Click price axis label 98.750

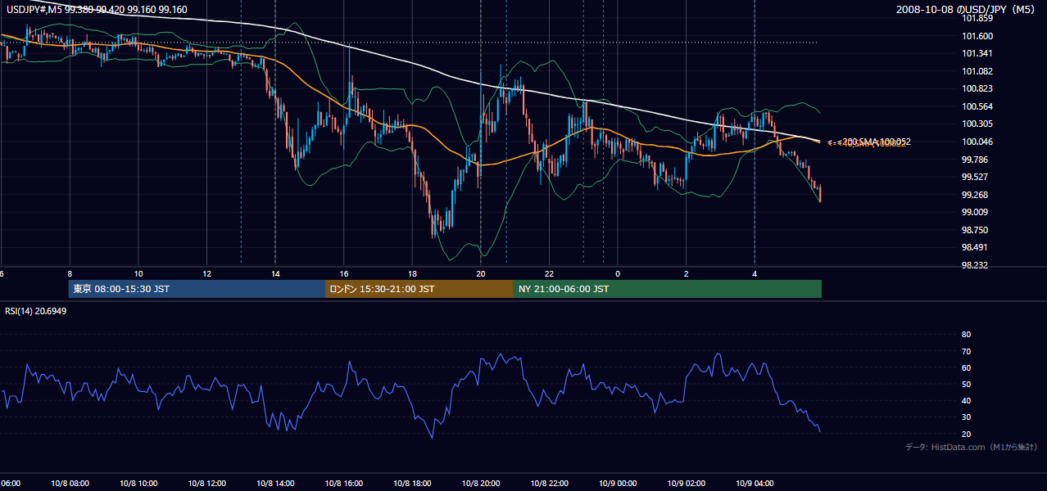point(976,230)
